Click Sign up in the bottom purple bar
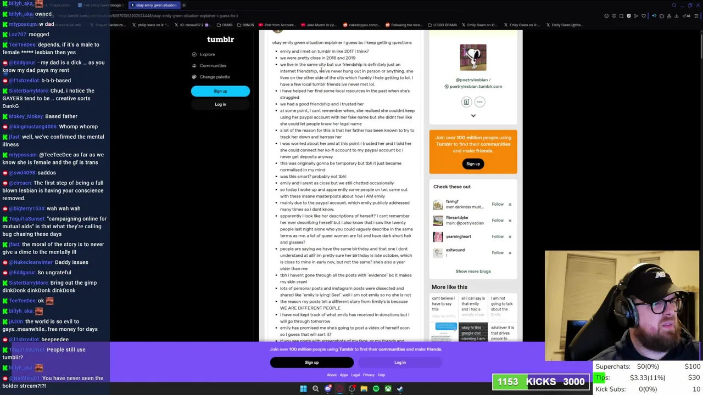The width and height of the screenshot is (703, 395). [x=311, y=363]
